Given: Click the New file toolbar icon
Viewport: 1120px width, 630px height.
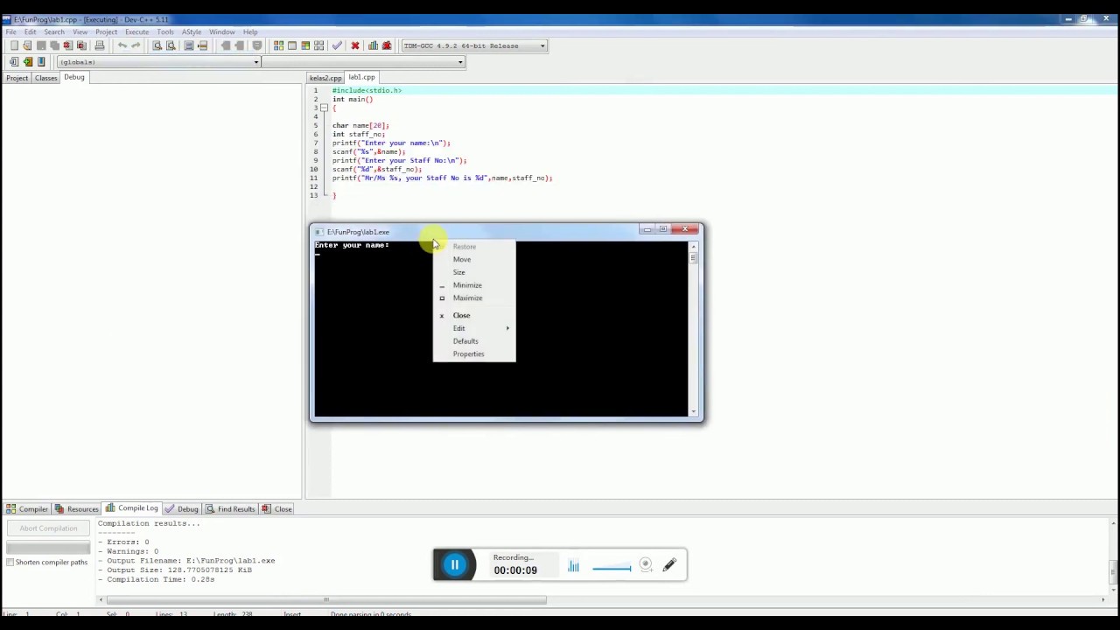Looking at the screenshot, I should click(x=14, y=45).
